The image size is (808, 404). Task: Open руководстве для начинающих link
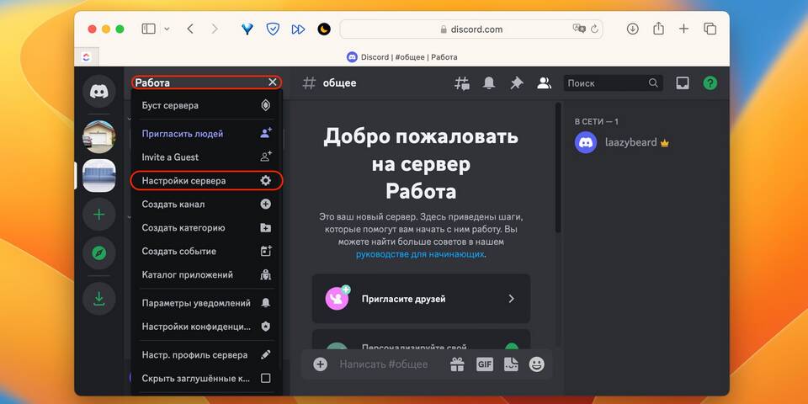(x=420, y=254)
